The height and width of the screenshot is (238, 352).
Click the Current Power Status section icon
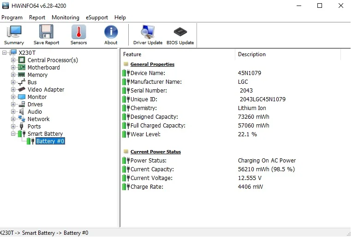click(x=126, y=152)
